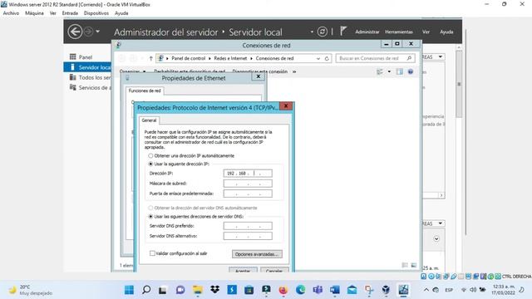Image resolution: width=532 pixels, height=299 pixels.
Task: Select the Funciones de red tab
Action: (145, 91)
